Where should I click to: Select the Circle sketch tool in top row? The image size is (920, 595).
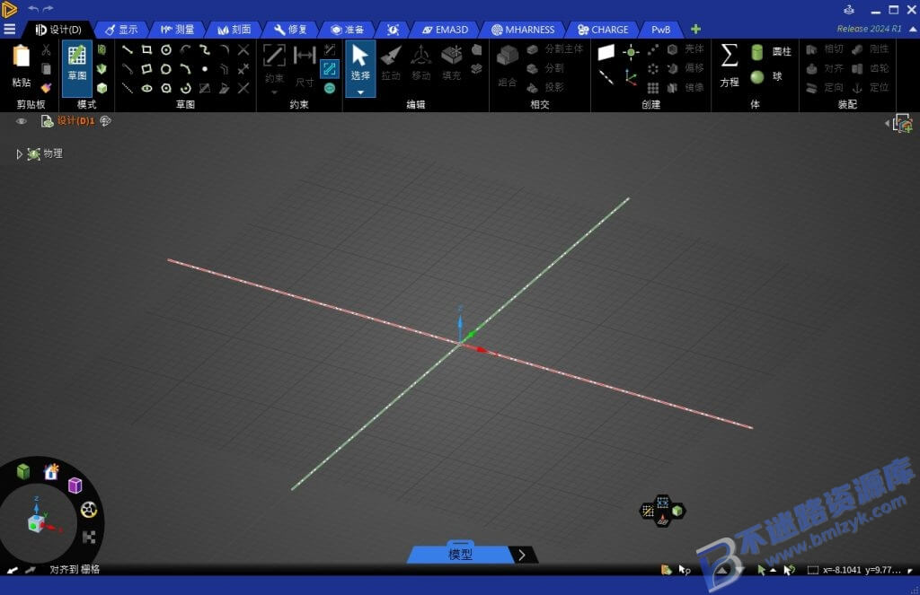coord(166,50)
